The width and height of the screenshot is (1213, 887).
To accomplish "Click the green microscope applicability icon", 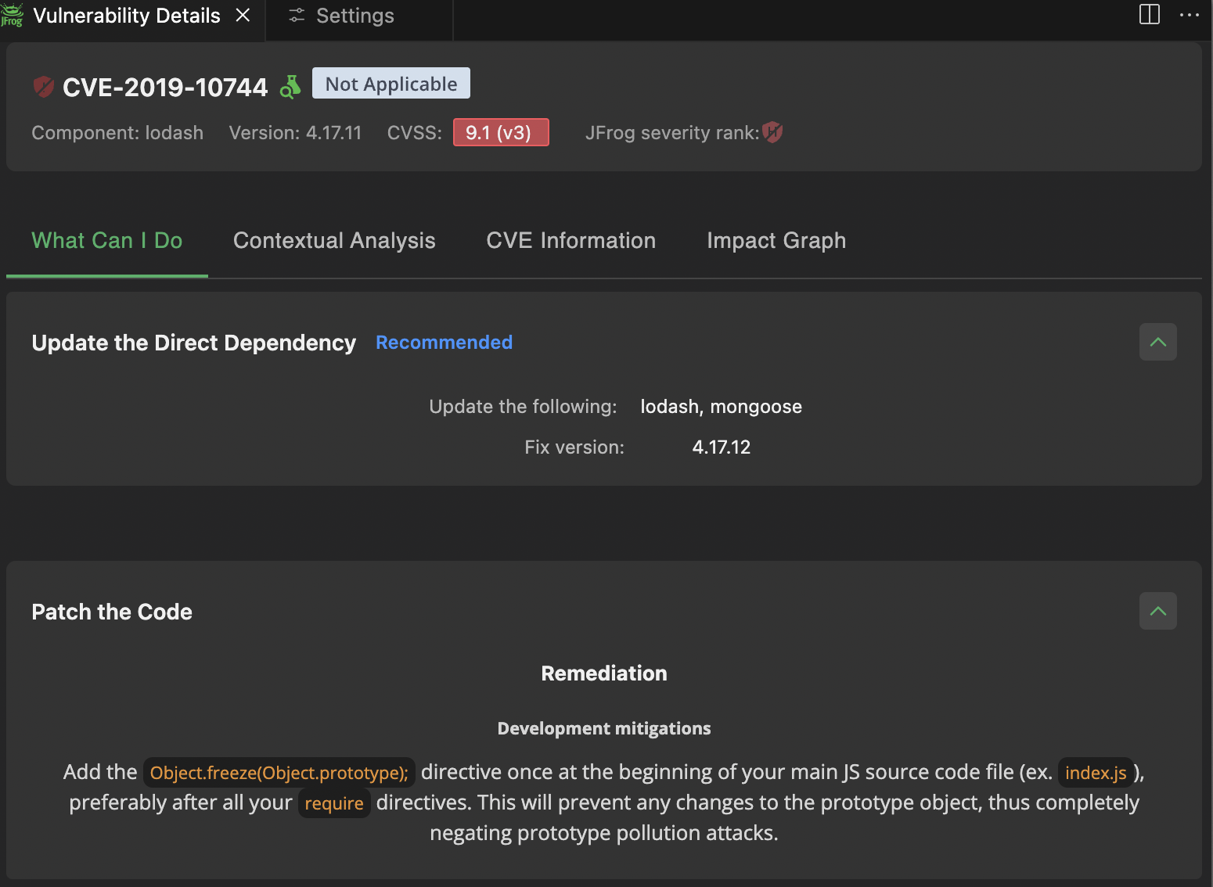I will 290,87.
